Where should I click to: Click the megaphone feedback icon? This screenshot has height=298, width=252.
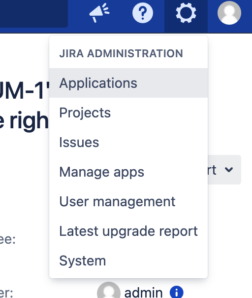coord(99,13)
